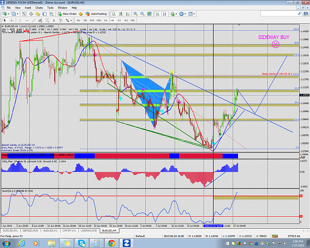Open the View menu
The height and width of the screenshot is (248, 310).
point(17,8)
